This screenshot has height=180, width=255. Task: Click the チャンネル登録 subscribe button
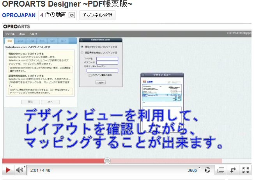coord(97,15)
